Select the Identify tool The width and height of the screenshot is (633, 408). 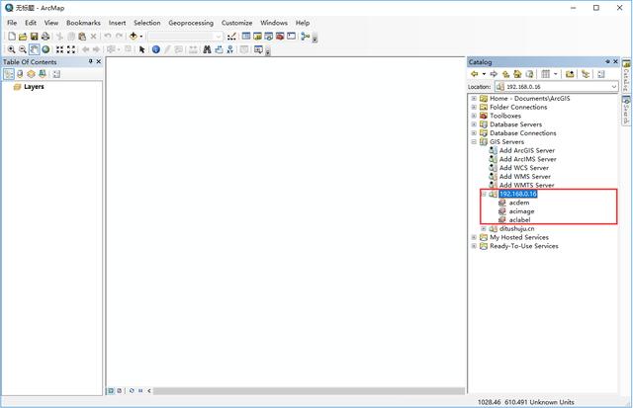156,49
